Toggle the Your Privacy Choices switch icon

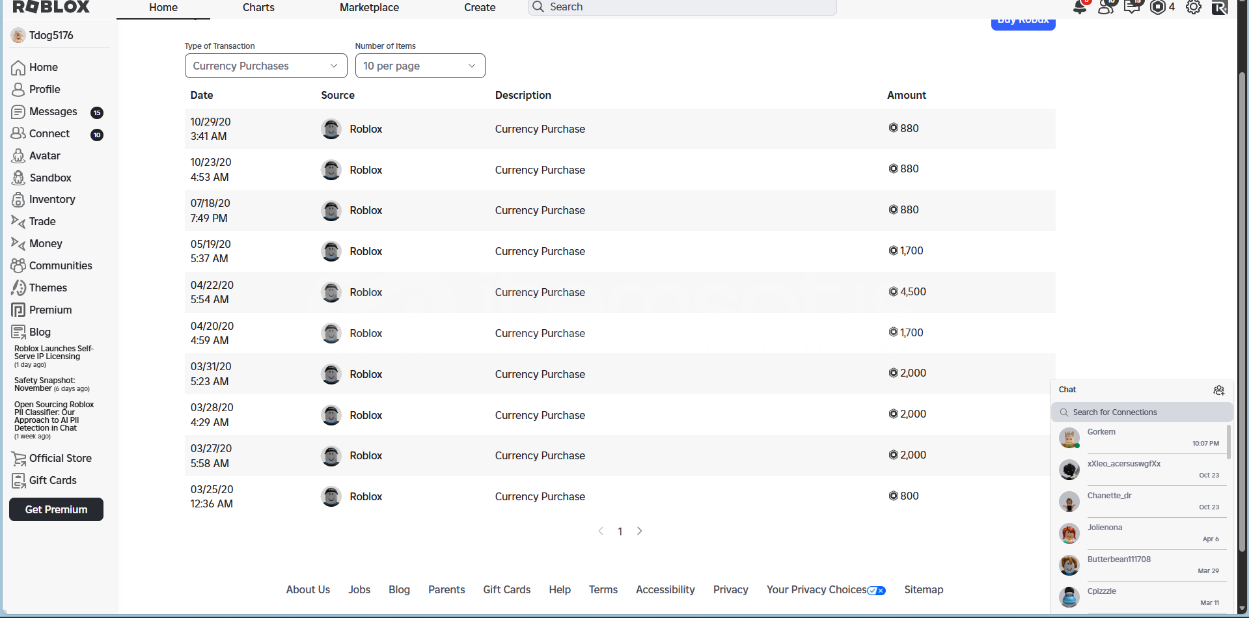[876, 591]
